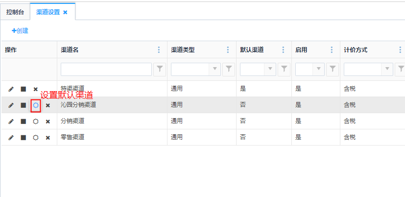Close the 渠道设置 tab
405x197 pixels.
65,12
